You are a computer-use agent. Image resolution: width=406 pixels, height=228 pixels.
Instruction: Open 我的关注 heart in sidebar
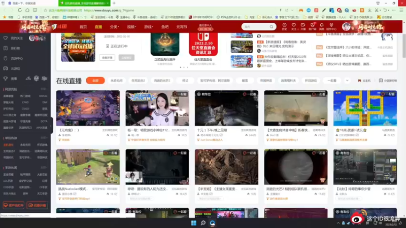[6, 38]
